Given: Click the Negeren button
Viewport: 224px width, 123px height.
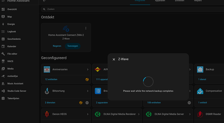Looking at the screenshot, I should click(57, 46).
